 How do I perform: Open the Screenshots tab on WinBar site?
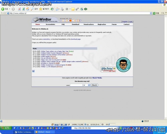(x=50, y=24)
